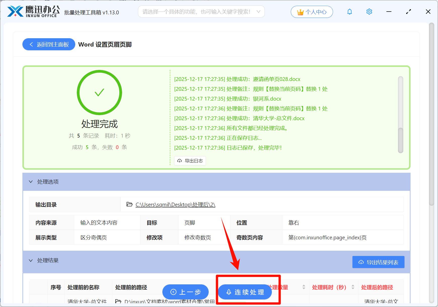Sort by 处理耗时（秒）column

[353, 287]
